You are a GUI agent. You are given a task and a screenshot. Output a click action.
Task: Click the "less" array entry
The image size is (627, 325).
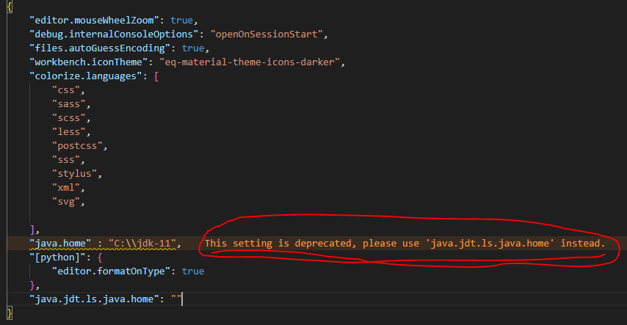click(69, 132)
